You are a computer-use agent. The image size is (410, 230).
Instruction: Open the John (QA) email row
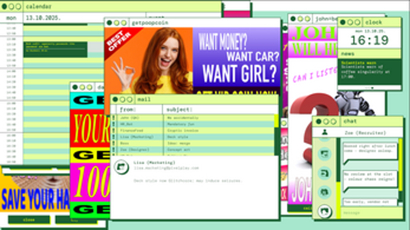point(192,118)
